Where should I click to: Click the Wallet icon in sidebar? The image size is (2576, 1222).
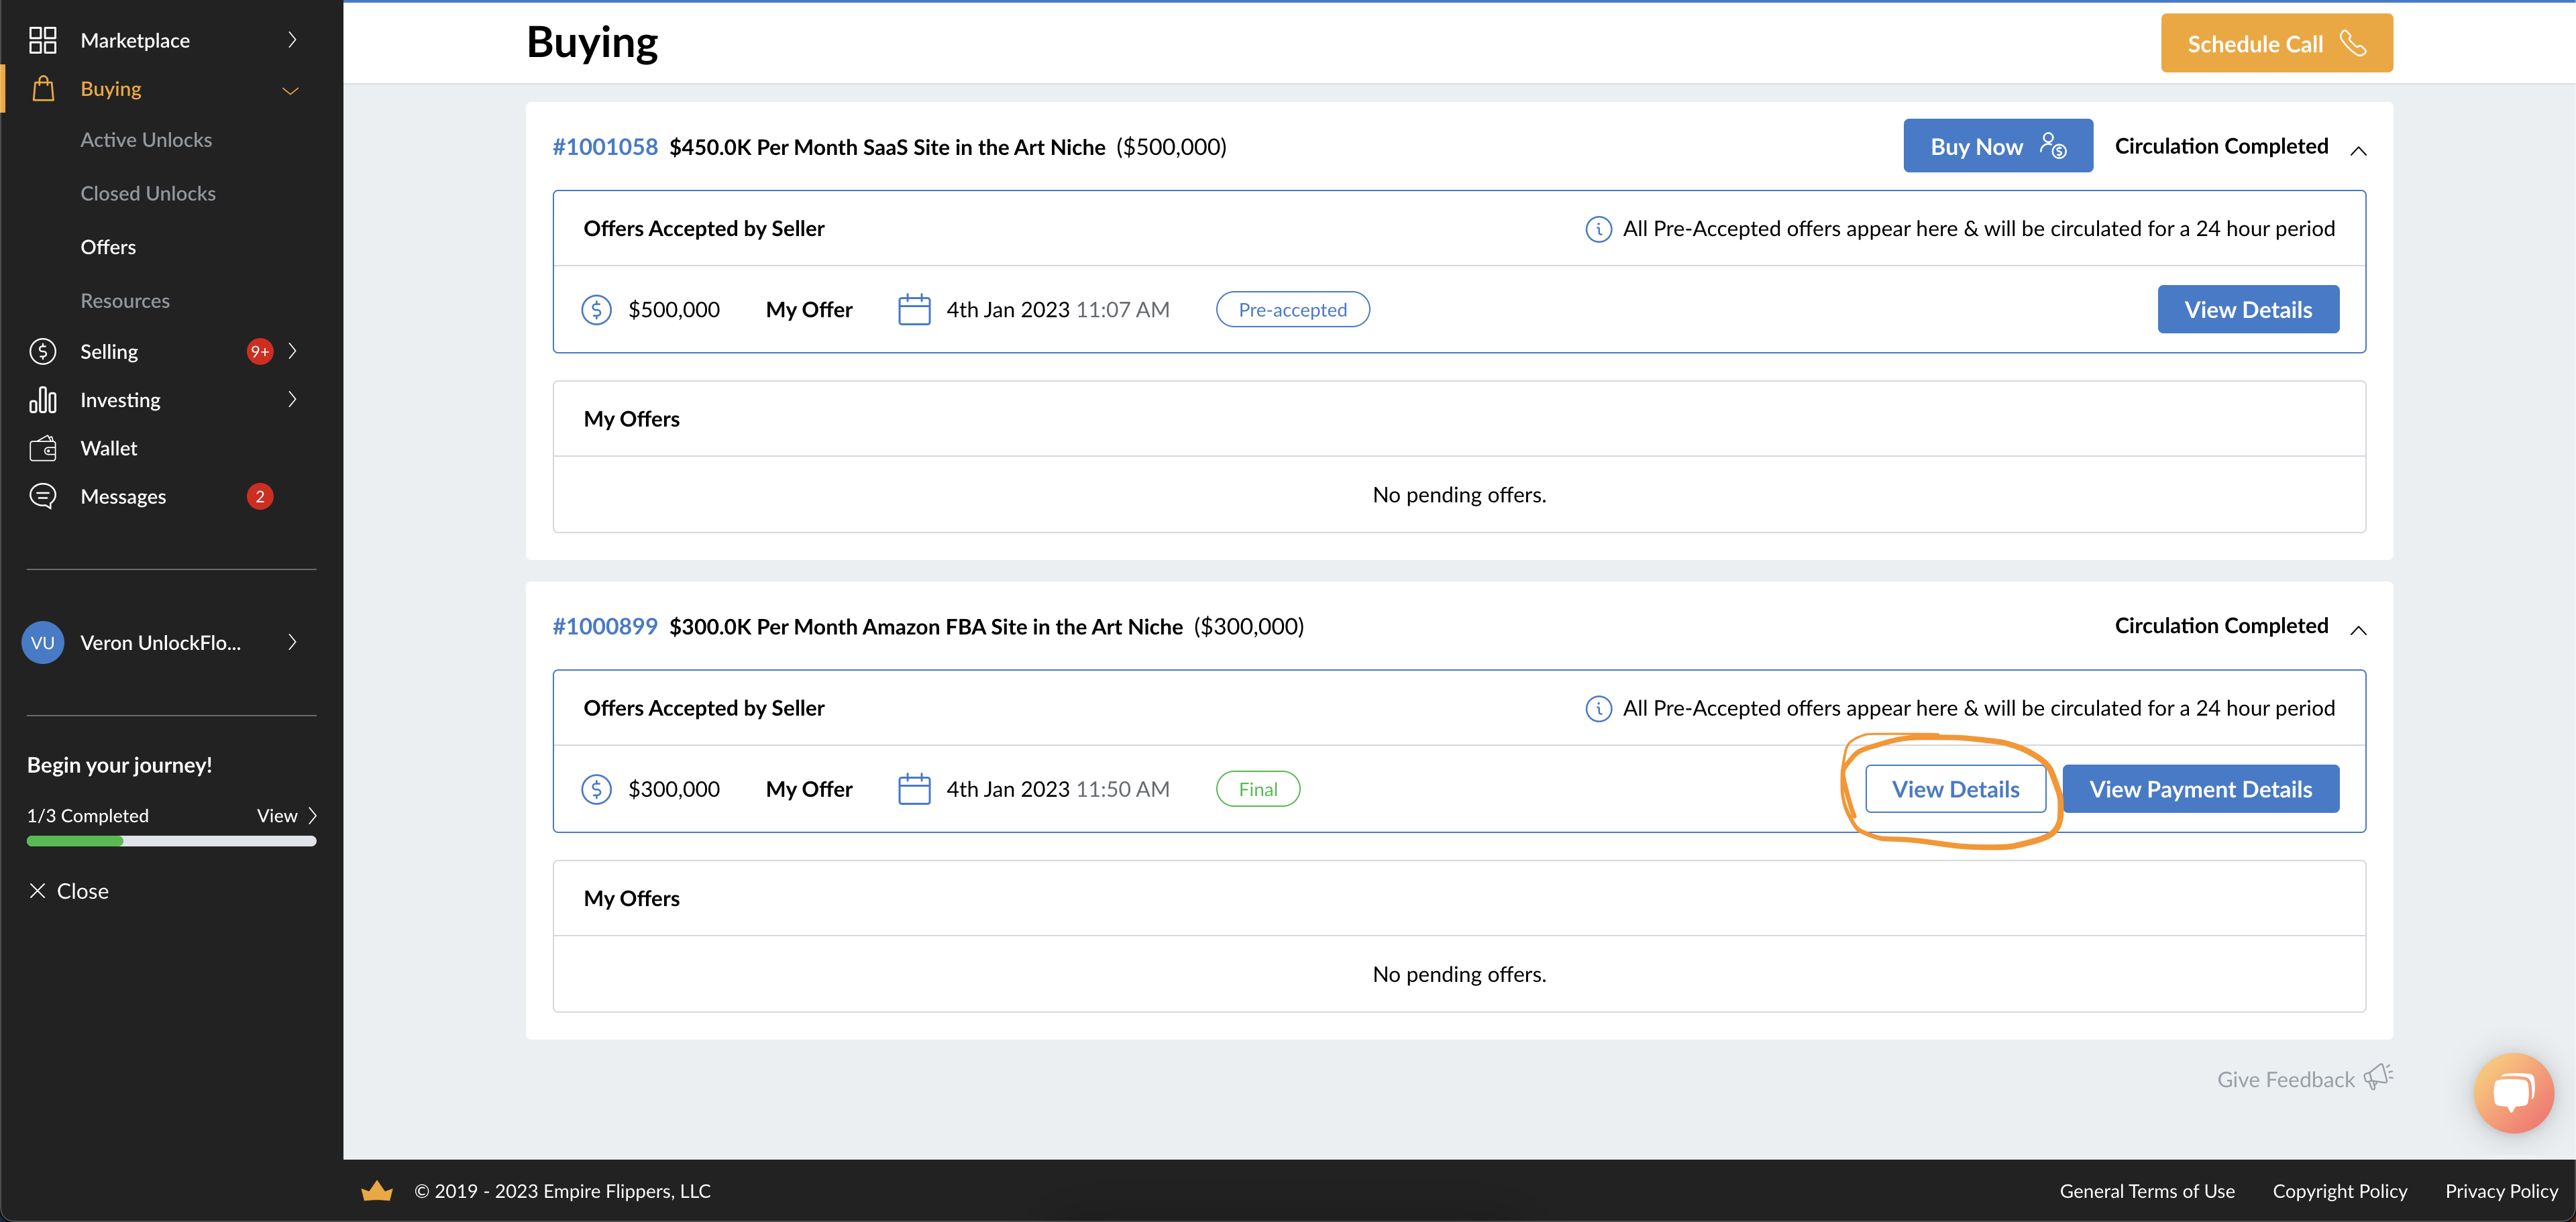coord(42,448)
